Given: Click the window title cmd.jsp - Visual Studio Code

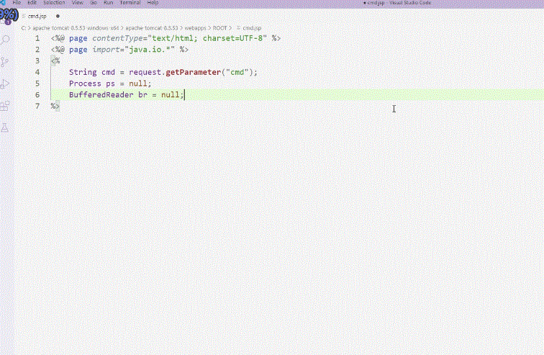Looking at the screenshot, I should [x=399, y=2].
